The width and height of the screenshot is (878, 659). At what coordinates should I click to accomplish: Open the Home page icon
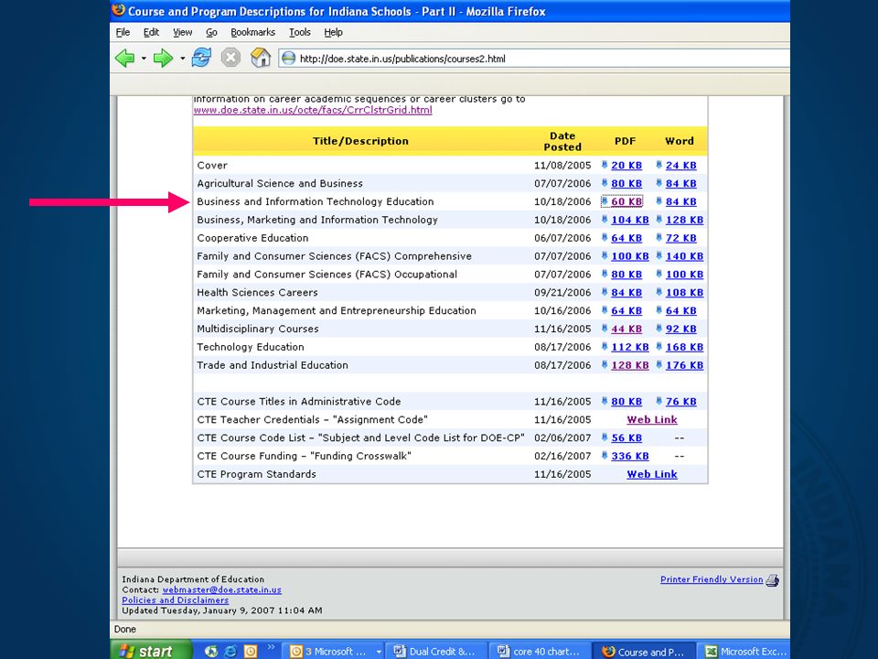point(261,58)
